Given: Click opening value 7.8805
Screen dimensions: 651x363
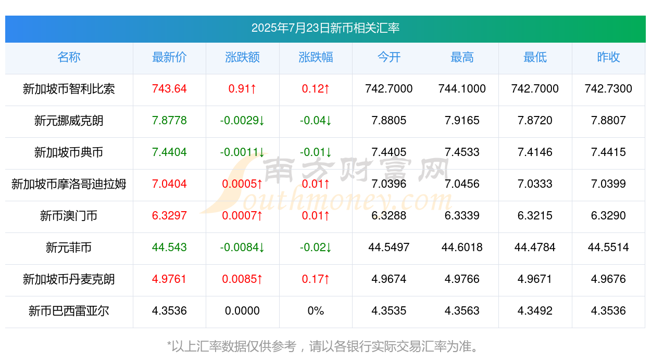Looking at the screenshot, I should [389, 121].
